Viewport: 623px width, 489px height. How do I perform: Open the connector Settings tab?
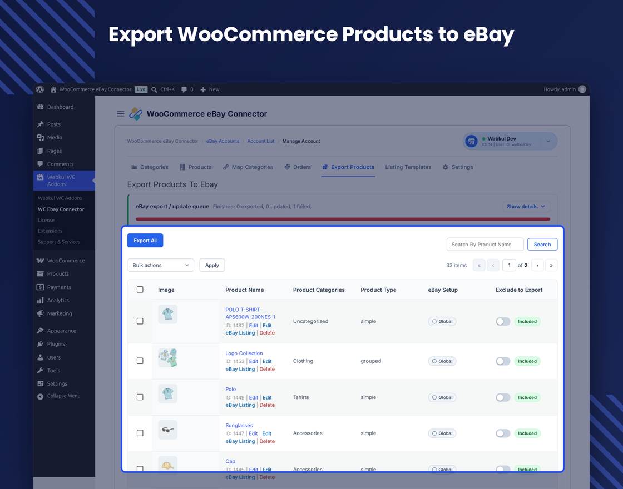pyautogui.click(x=458, y=167)
